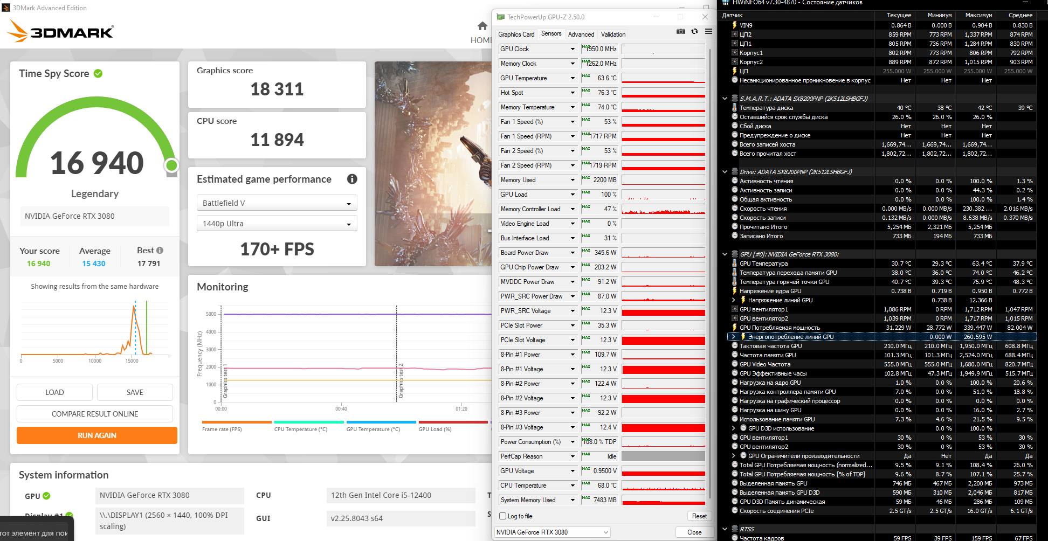
Task: Open GPU selector dropdown NVIDIA GeForce RTX 3080
Action: click(x=552, y=532)
